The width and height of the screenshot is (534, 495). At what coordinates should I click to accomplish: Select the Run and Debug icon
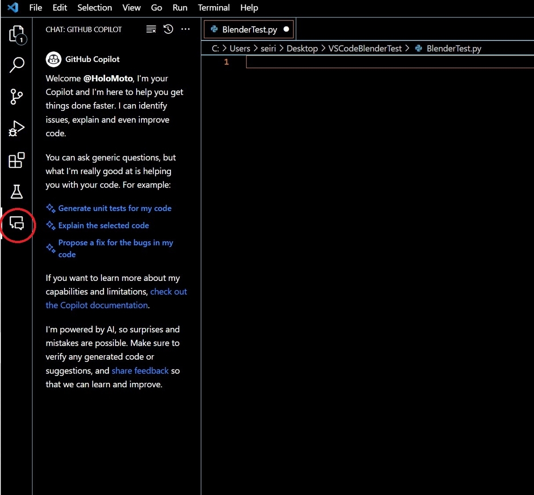[x=16, y=128]
